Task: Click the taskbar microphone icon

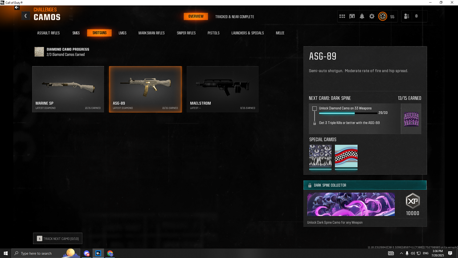Action: tap(407, 254)
